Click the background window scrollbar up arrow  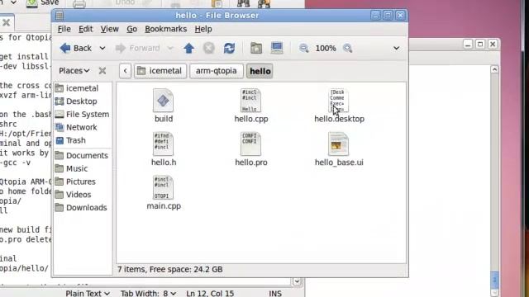coord(494,69)
